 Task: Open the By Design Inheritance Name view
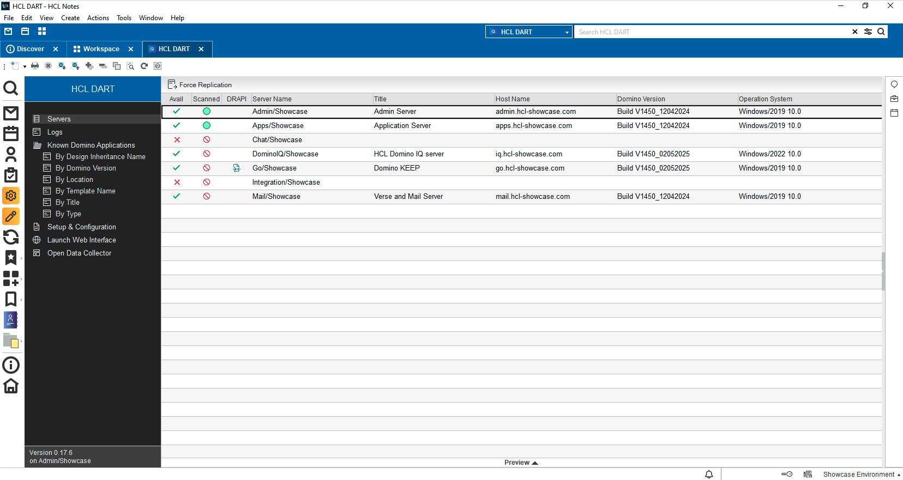[x=100, y=156]
